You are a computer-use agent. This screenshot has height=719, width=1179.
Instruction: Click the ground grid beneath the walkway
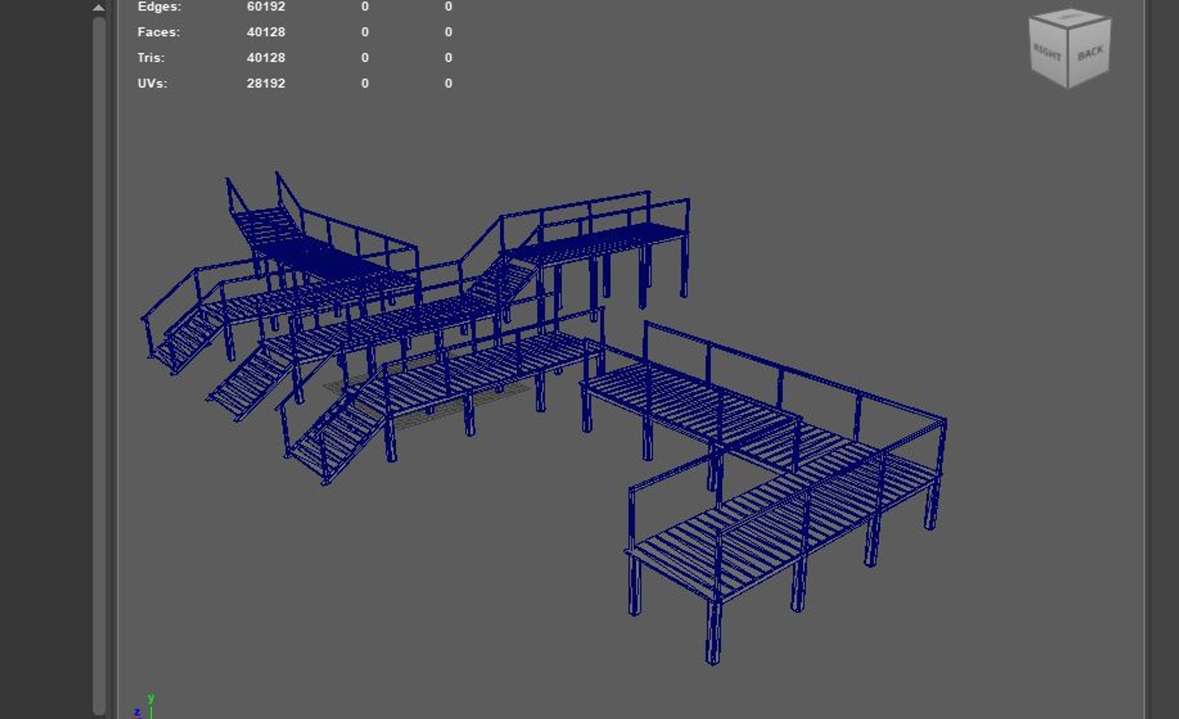tap(426, 398)
